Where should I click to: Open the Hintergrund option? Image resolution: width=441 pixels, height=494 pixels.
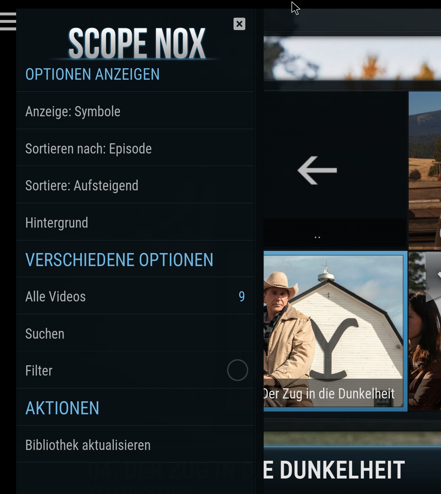[x=135, y=222]
